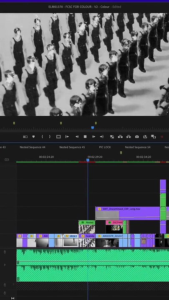169x300 pixels.
Task: Click voice-over microphone on third audio track
Action: [5, 285]
